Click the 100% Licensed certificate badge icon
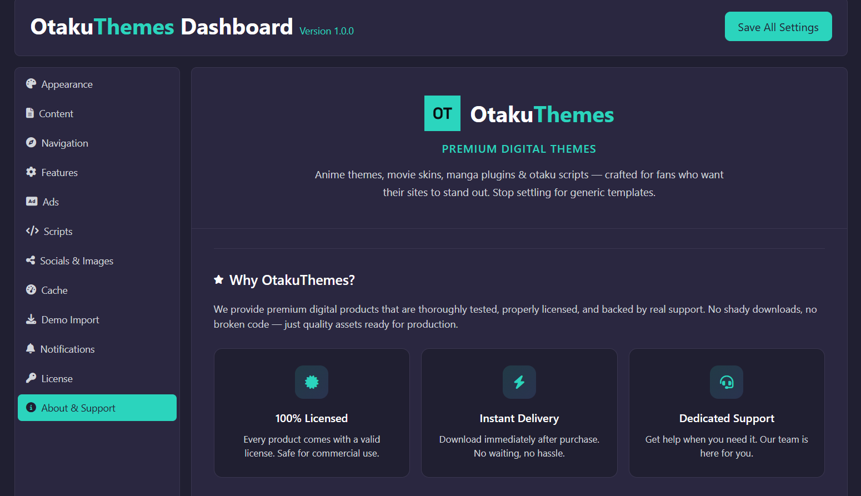The height and width of the screenshot is (496, 861). 312,382
